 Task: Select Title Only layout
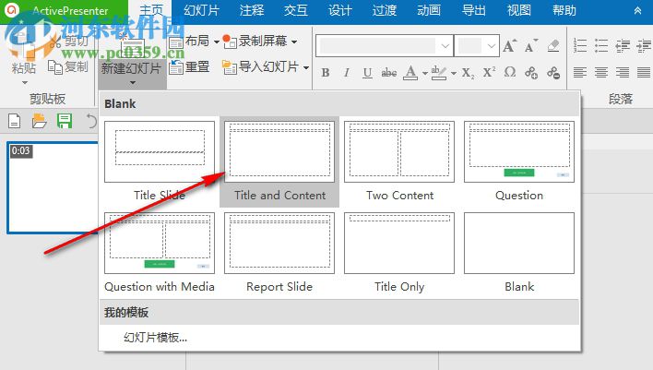[x=399, y=253]
